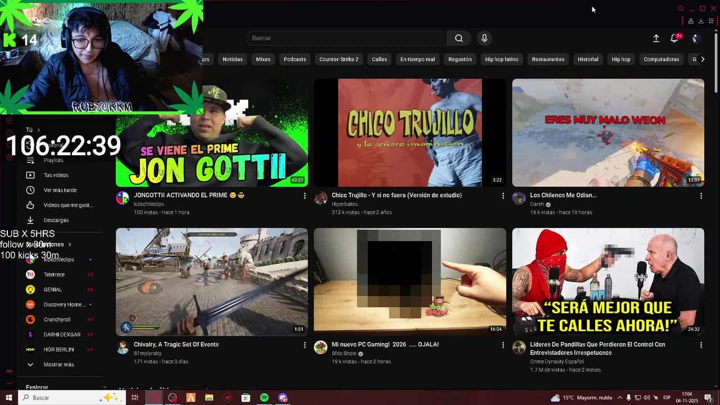
Task: Play the ERES MUY MALO WEON thumbnail video
Action: [608, 133]
